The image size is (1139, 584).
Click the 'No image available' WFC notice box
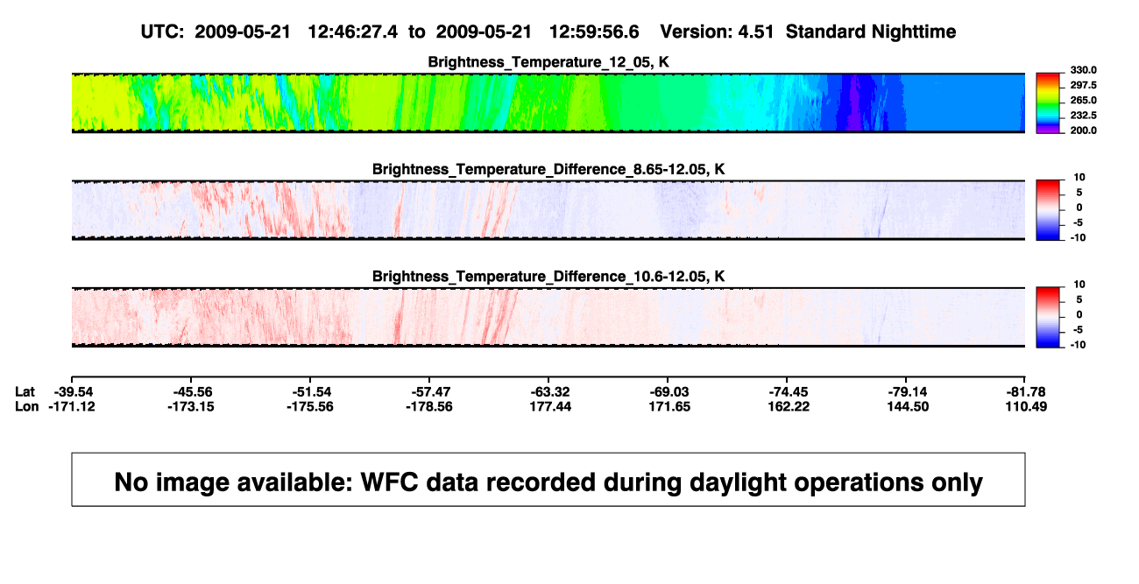pyautogui.click(x=548, y=479)
